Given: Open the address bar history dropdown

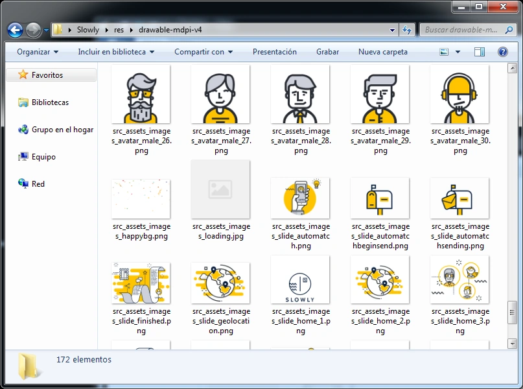Looking at the screenshot, I should coord(393,30).
